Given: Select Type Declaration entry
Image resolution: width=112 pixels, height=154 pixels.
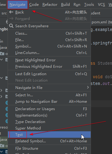Looking at the screenshot, I should click(x=49, y=122).
